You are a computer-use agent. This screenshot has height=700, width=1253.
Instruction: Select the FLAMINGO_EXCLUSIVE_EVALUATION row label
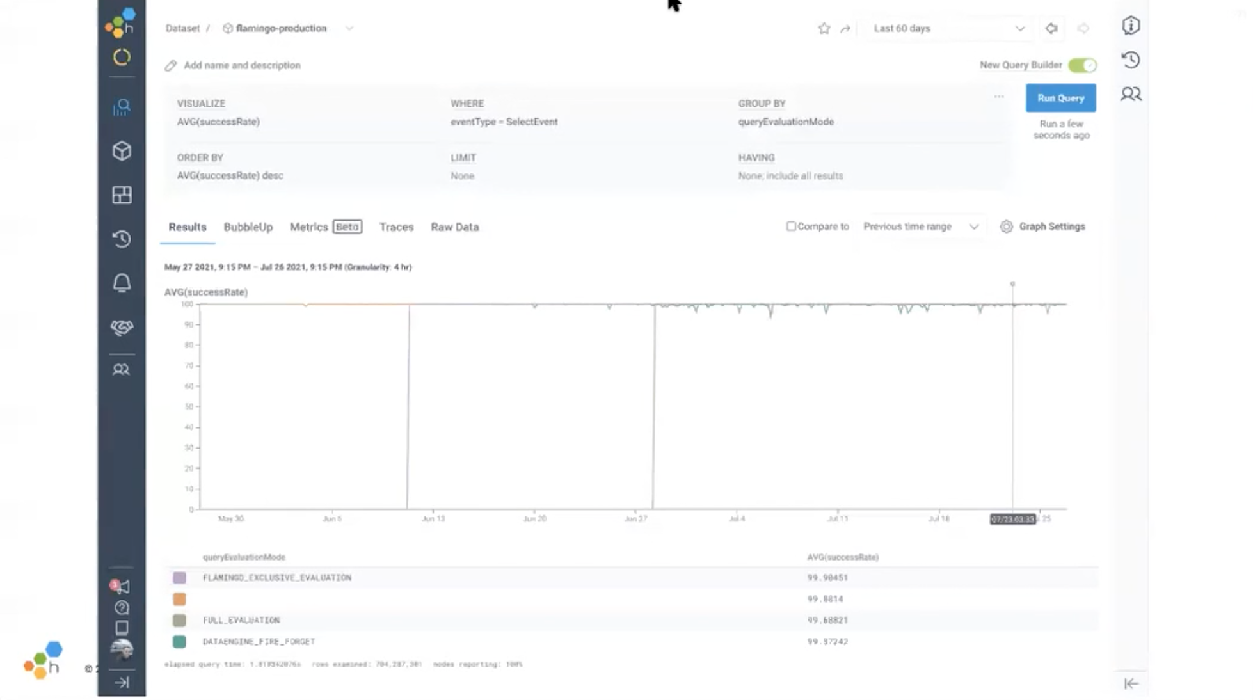[277, 578]
